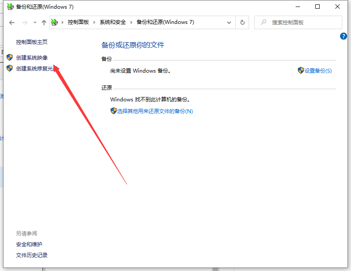Open 控制面板主页 in the sidebar
Screen dimensions: 351x271
click(32, 42)
